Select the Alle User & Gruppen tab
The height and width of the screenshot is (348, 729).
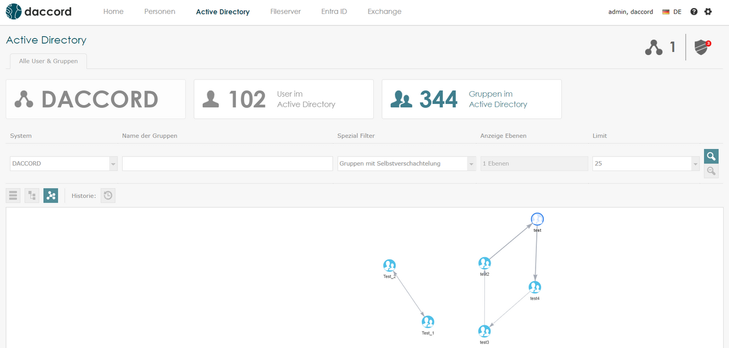[x=48, y=61]
